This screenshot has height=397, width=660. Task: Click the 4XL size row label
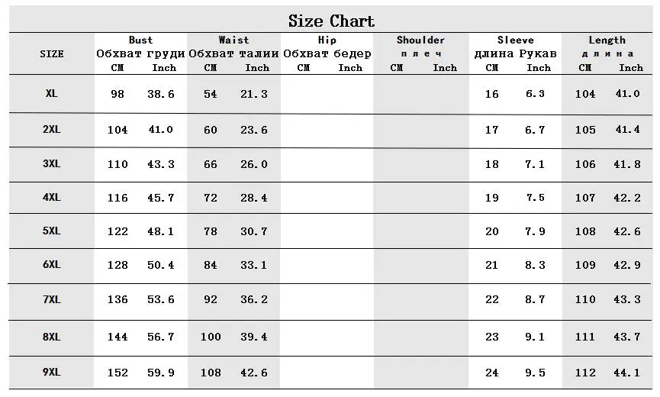click(51, 197)
